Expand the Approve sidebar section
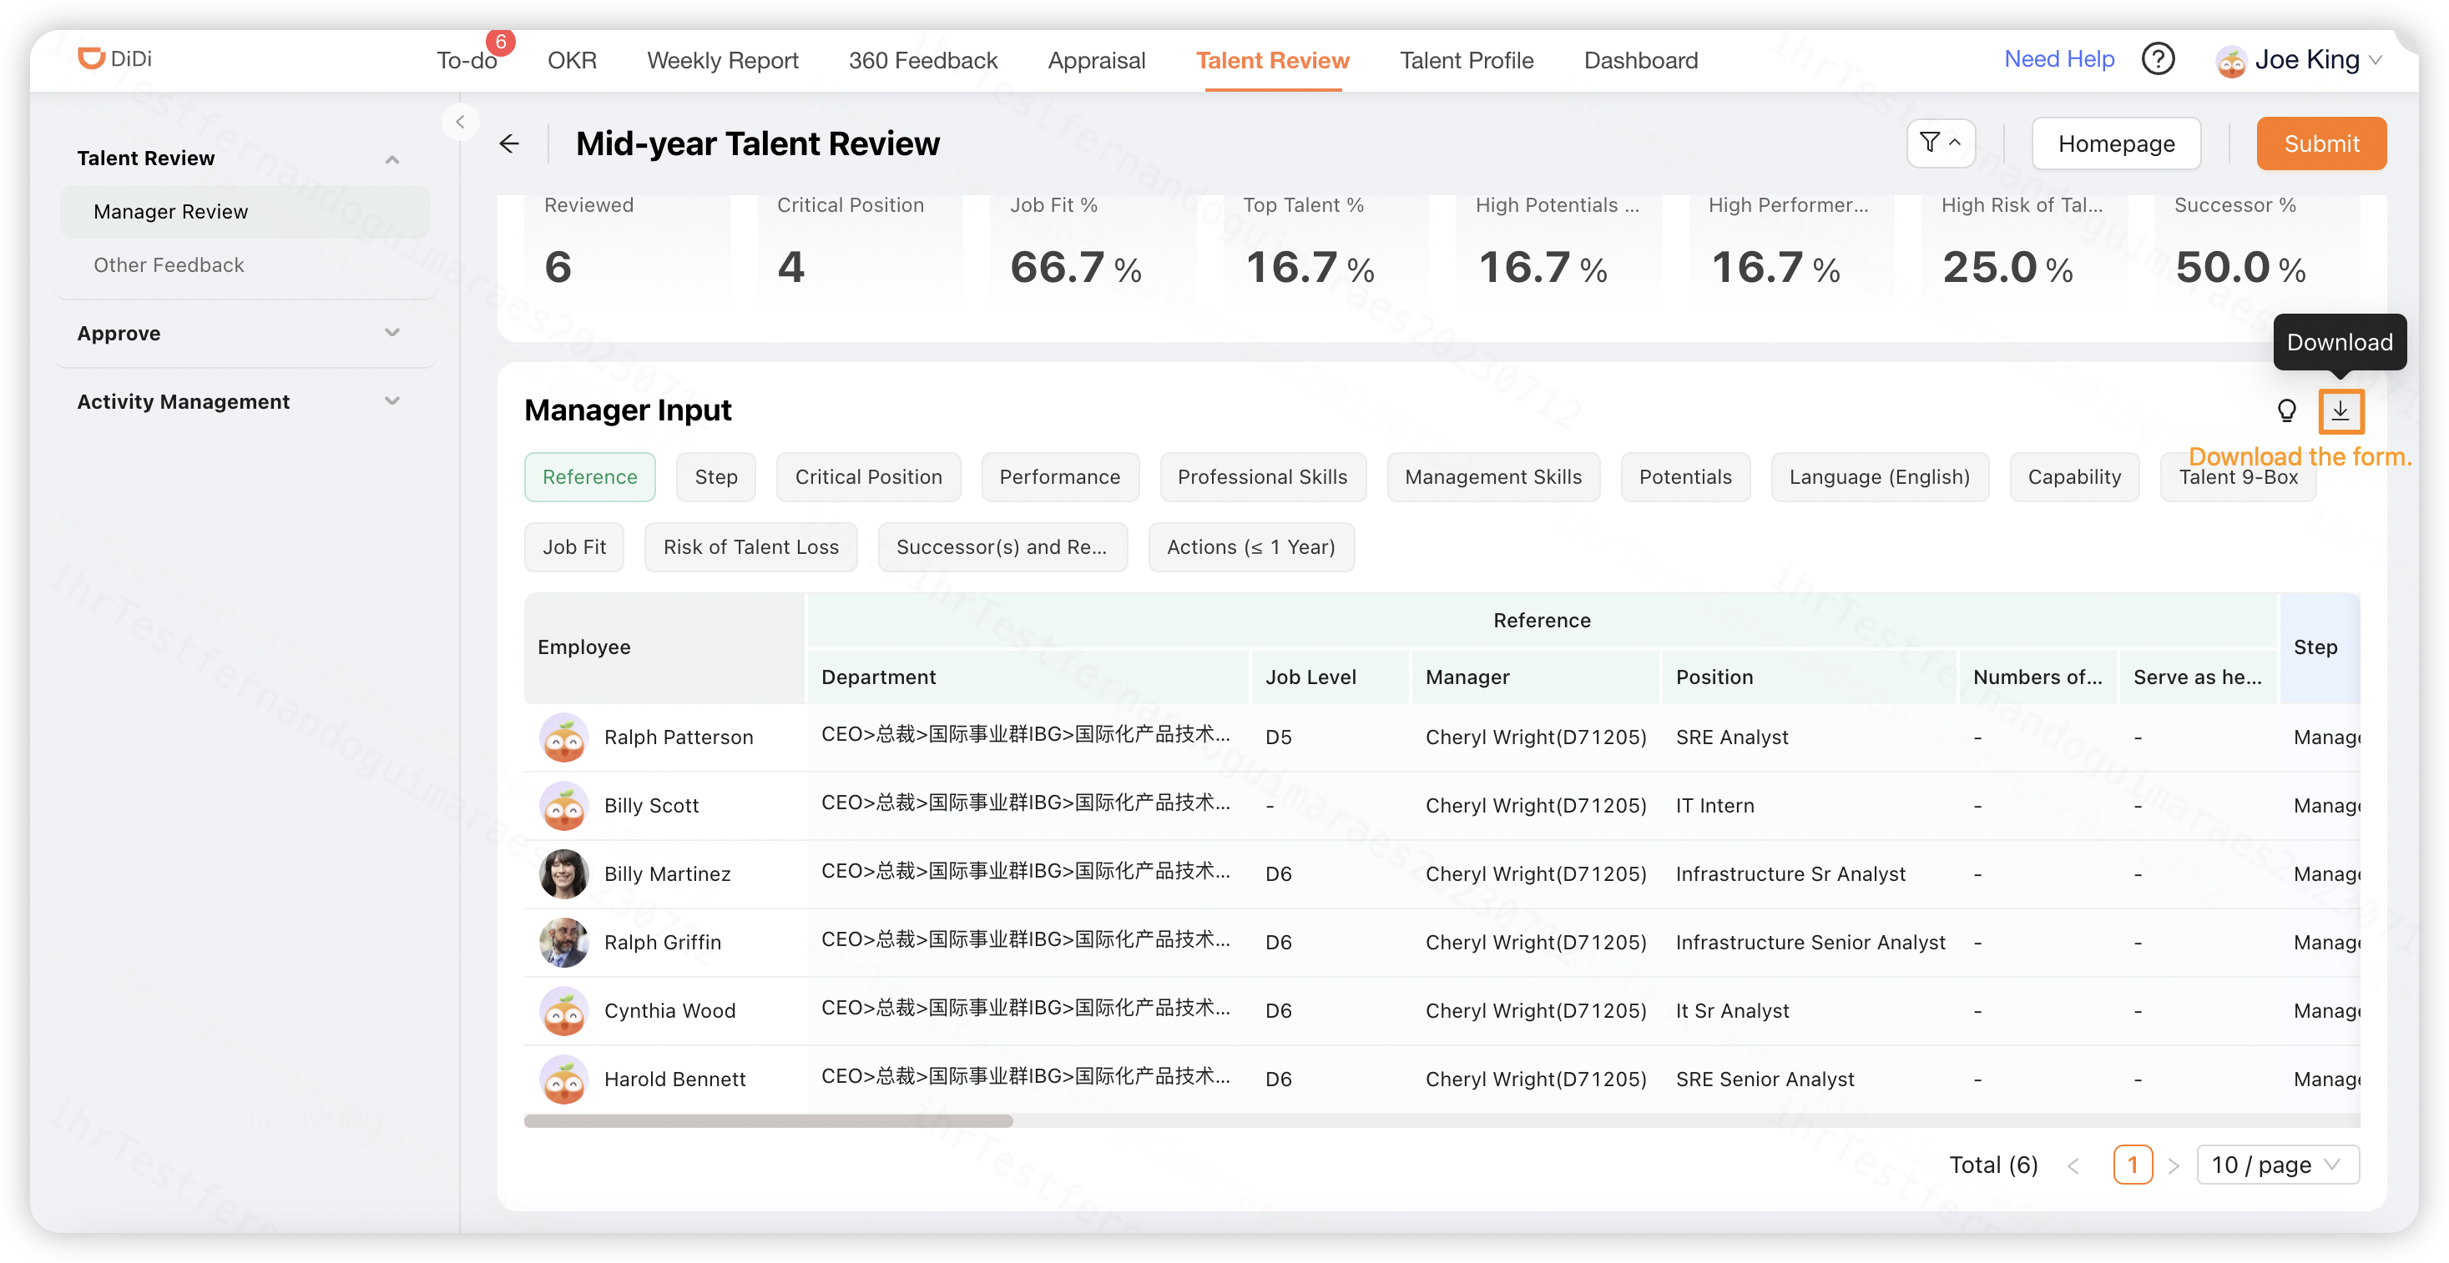This screenshot has height=1263, width=2449. (391, 333)
